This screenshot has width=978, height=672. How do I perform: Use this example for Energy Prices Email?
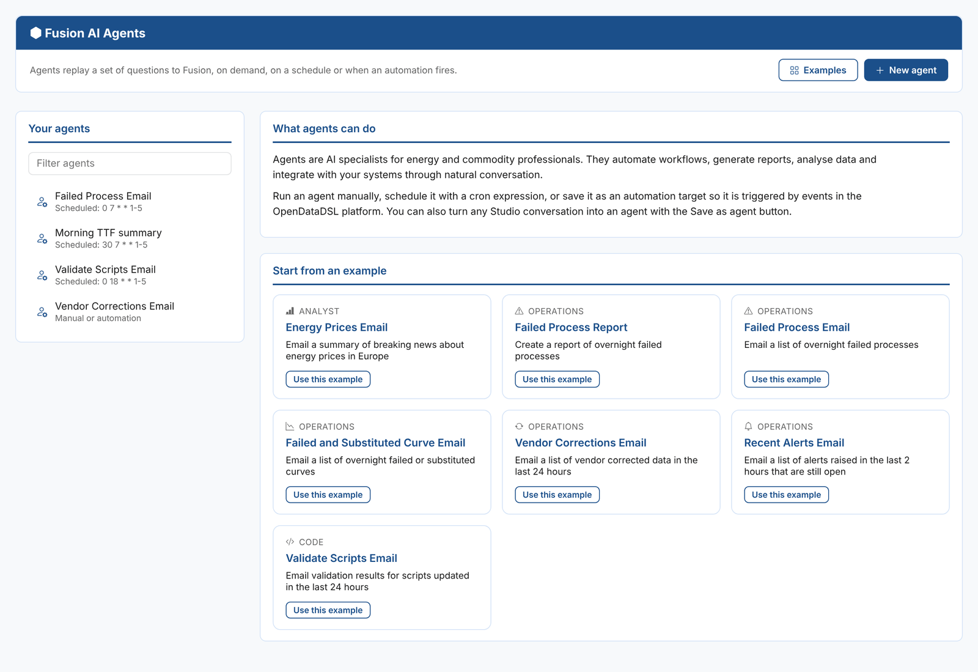[328, 379]
